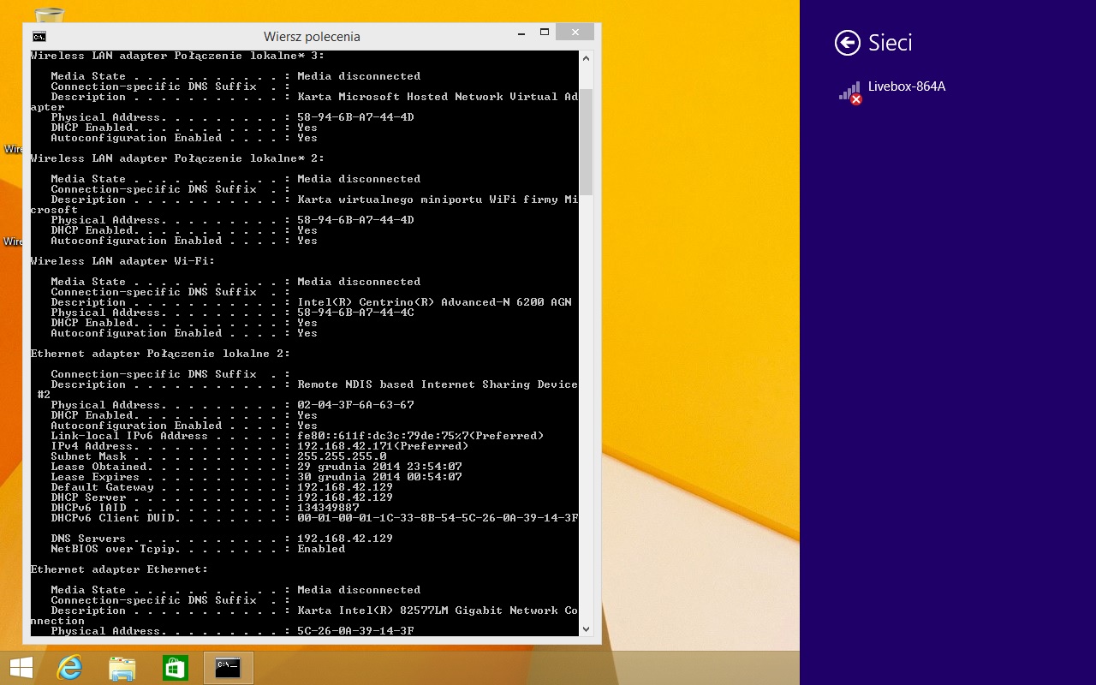Viewport: 1096px width, 685px height.
Task: Open File Explorer from taskbar
Action: point(122,668)
